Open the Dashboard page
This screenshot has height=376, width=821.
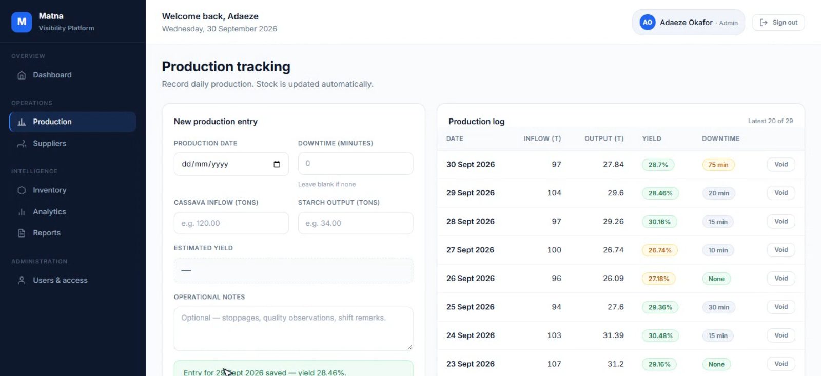(x=72, y=75)
